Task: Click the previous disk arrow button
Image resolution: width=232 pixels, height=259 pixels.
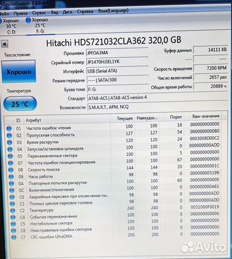Action: [4, 44]
